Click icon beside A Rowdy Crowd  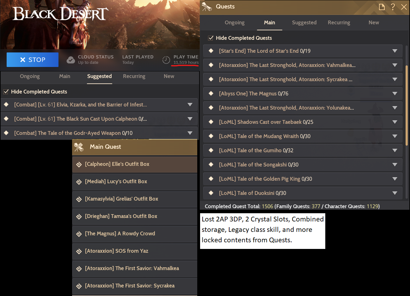click(79, 234)
